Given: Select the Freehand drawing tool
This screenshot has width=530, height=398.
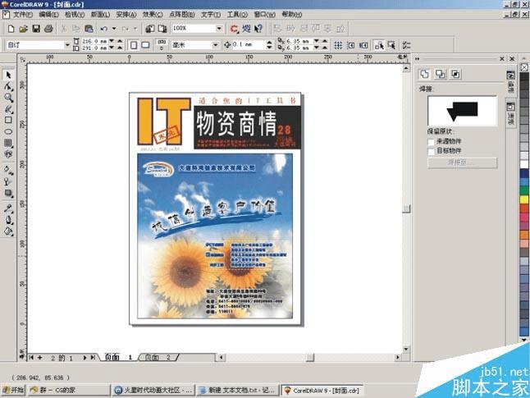Looking at the screenshot, I should (x=8, y=109).
